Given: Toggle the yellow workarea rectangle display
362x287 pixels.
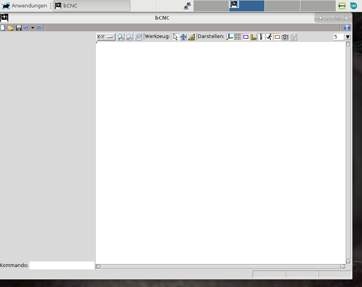Looking at the screenshot, I should click(277, 37).
